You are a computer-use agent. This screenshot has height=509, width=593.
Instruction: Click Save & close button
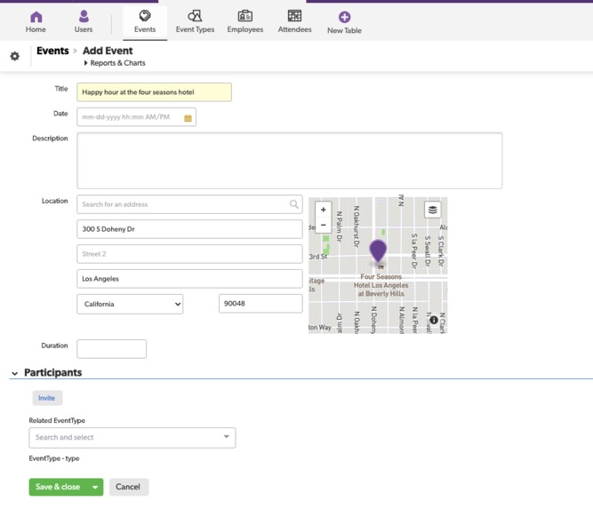point(59,487)
